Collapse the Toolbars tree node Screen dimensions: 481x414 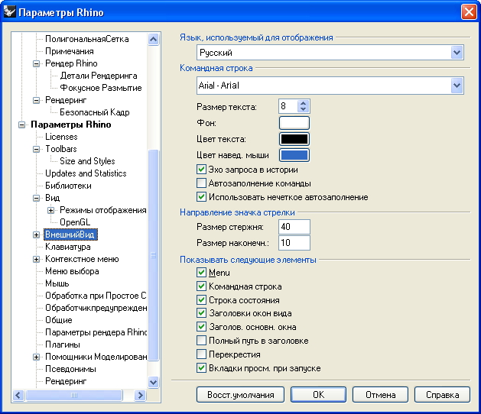(x=36, y=149)
